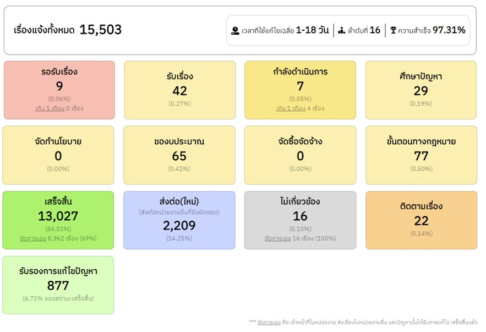Click the average resolution time icon
Viewport: 486px width, 332px height.
coord(235,31)
